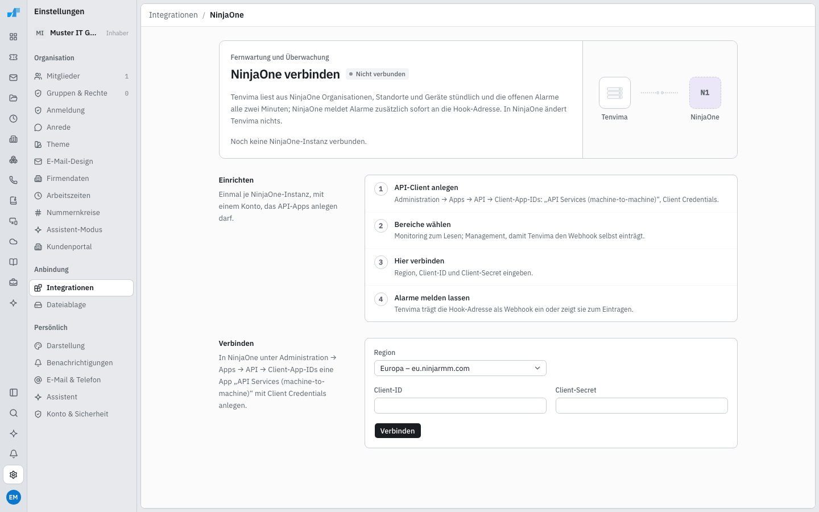Open the devices monitor icon in the rail
819x512 pixels.
pyautogui.click(x=14, y=221)
